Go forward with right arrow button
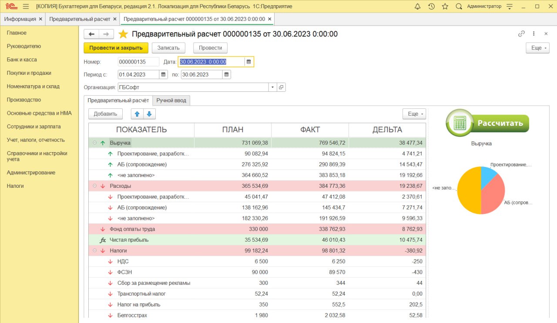The image size is (557, 323). (x=106, y=34)
